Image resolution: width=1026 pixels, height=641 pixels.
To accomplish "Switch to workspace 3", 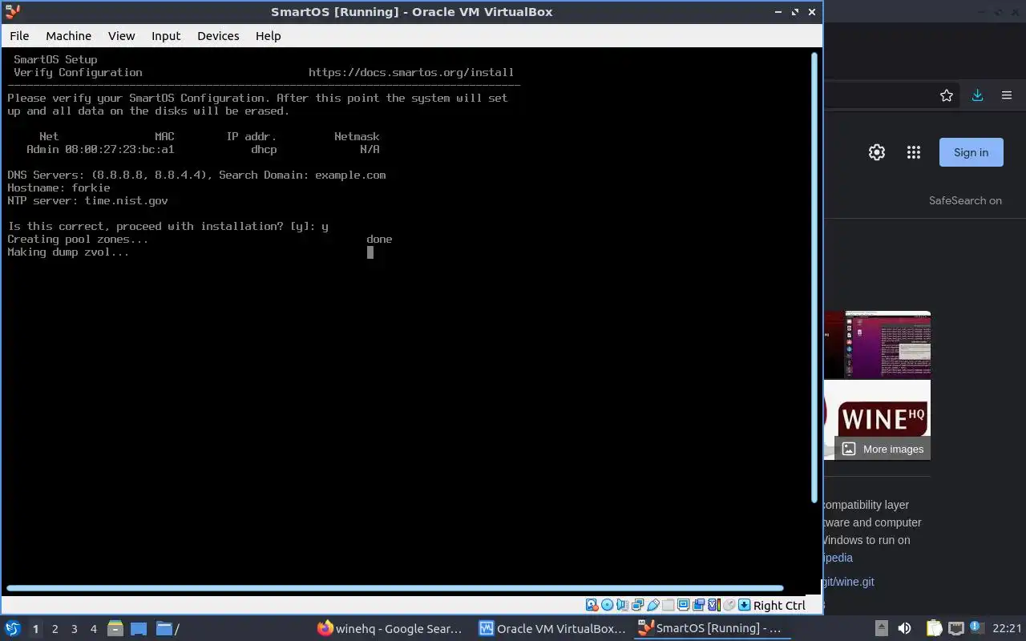I will tap(74, 629).
